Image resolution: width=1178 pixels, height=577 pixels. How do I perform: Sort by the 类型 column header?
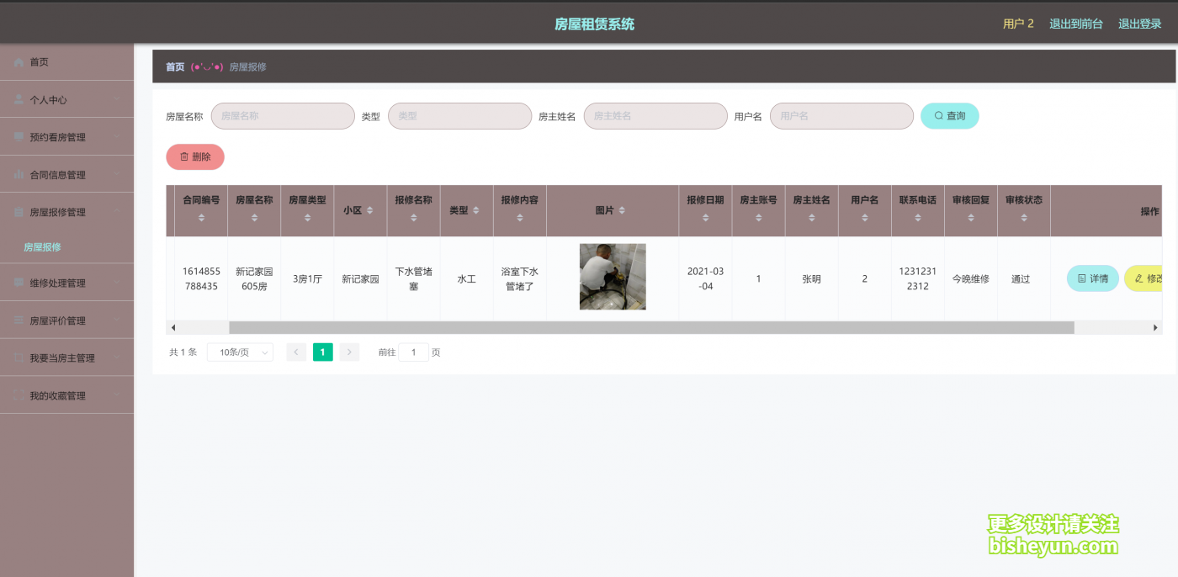[476, 210]
